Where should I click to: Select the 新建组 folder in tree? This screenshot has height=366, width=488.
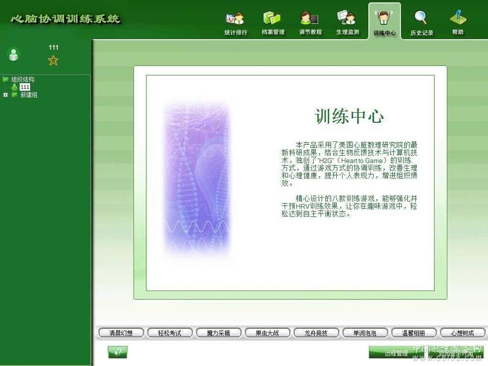[x=28, y=95]
